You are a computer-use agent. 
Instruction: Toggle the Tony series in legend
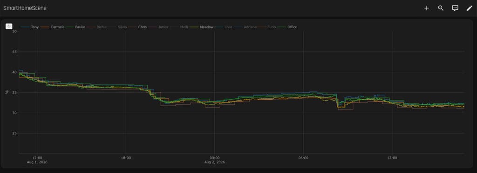pyautogui.click(x=29, y=27)
